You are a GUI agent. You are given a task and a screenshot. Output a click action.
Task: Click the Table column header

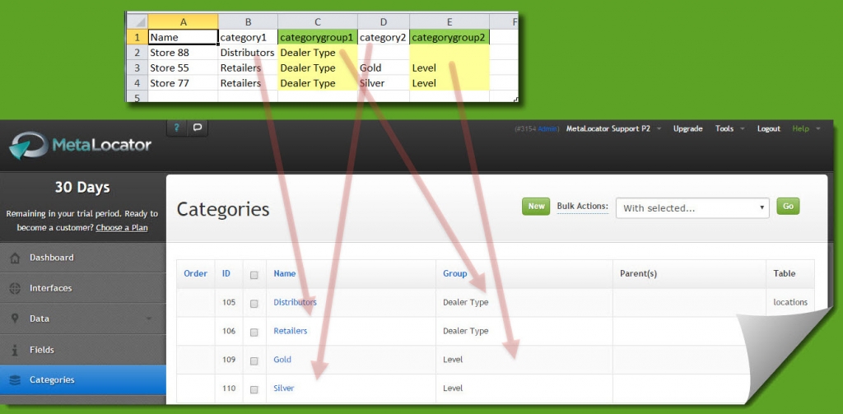[785, 274]
